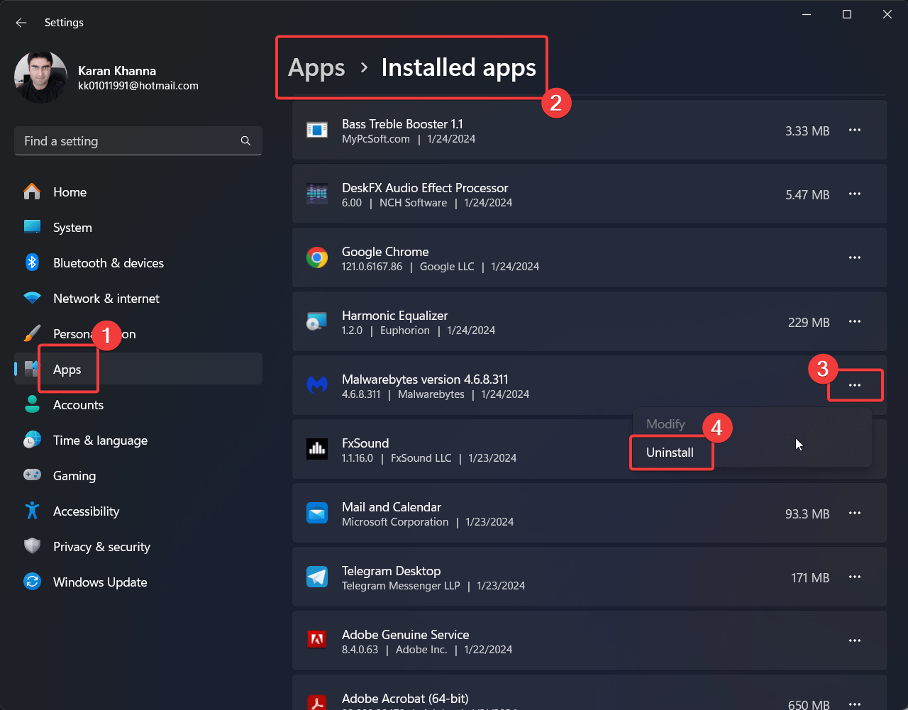
Task: Click the Google Chrome app name
Action: (385, 252)
